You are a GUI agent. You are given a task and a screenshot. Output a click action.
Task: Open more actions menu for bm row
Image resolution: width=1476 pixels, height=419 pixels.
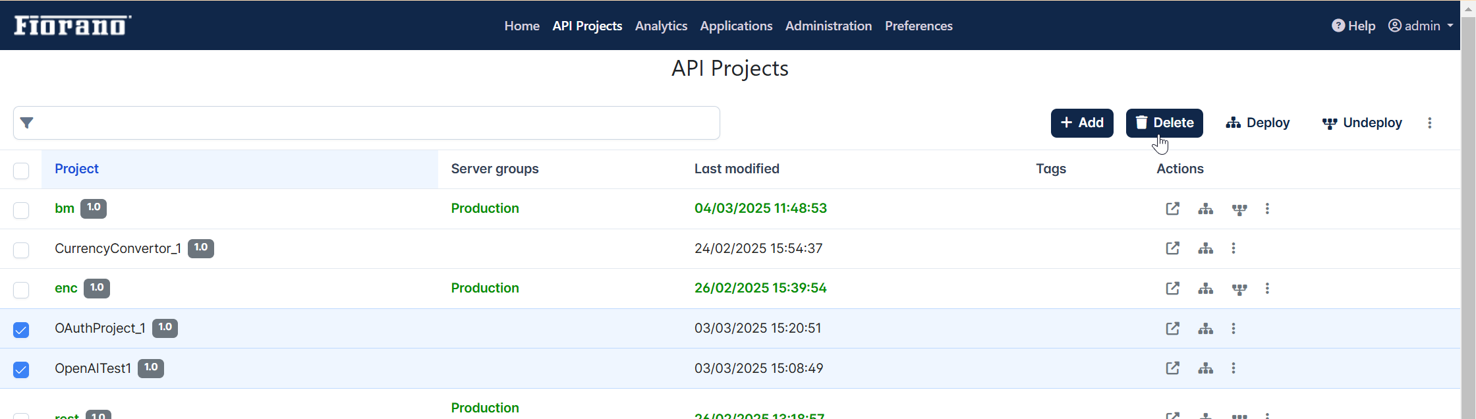point(1267,209)
